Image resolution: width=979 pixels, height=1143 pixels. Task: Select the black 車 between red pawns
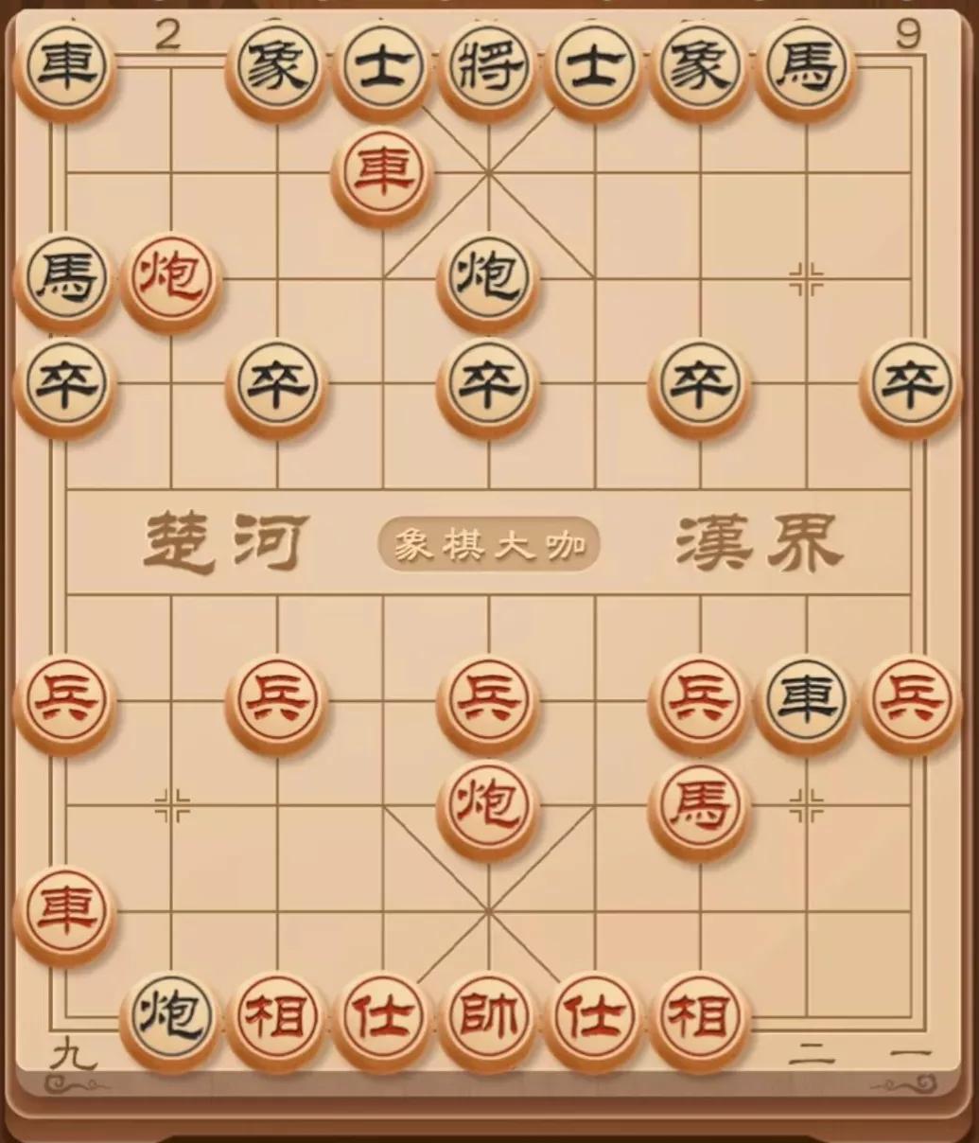pos(805,701)
